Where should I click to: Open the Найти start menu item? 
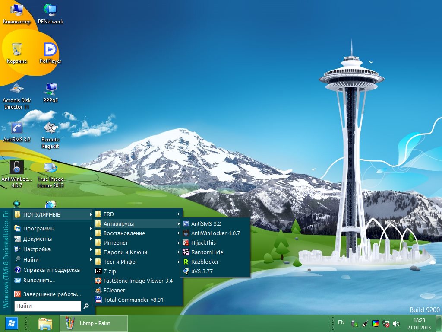[53, 259]
